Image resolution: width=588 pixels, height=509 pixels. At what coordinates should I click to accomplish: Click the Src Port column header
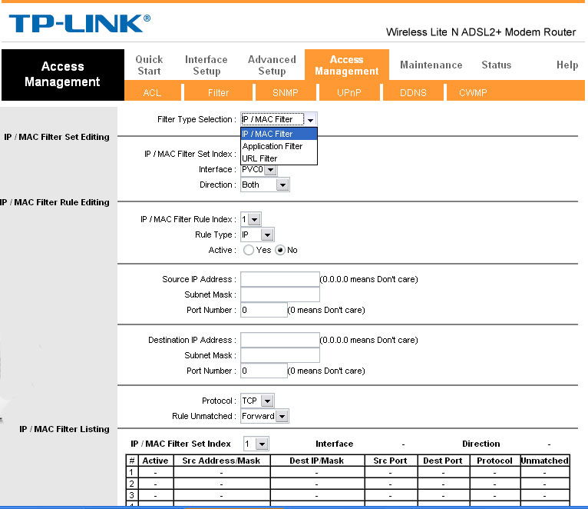tap(391, 461)
